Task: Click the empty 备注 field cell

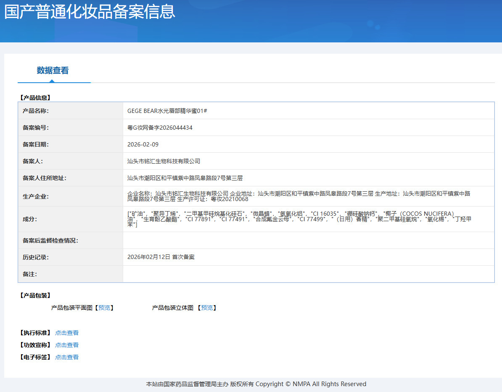Action: click(309, 274)
